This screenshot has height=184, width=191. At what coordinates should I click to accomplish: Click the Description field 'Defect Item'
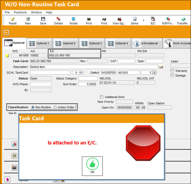[x=94, y=67]
